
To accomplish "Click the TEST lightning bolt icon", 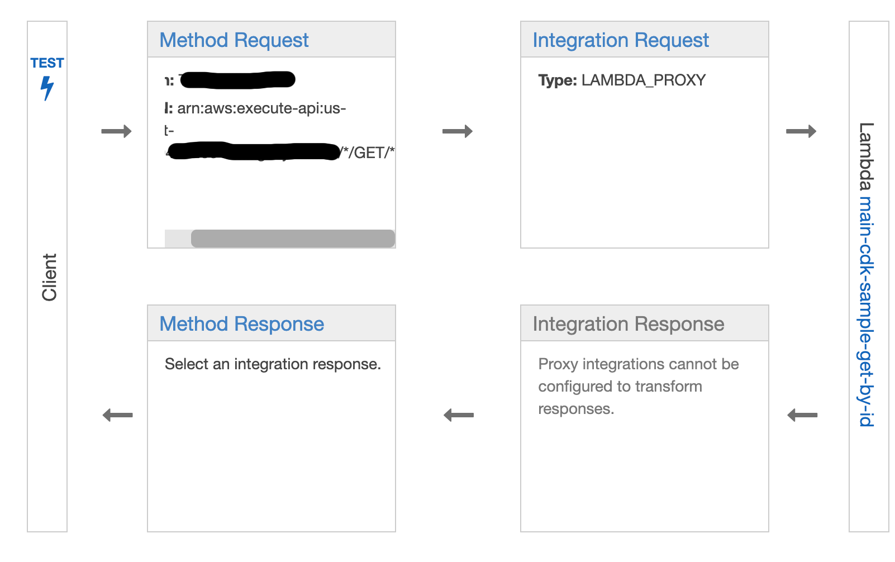I will coord(47,88).
